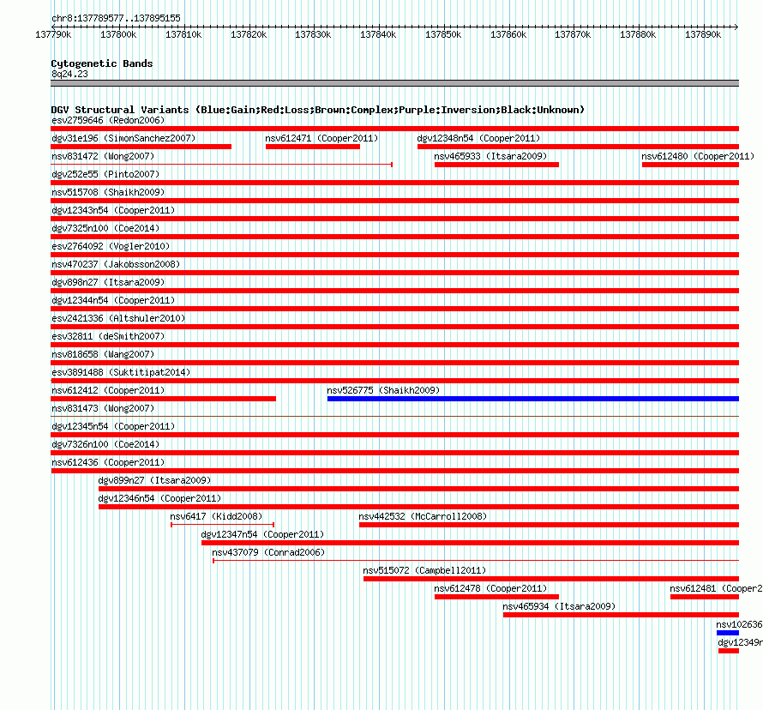Open the nsv465934 (Itsara2009) variant
Screen dimensions: 763x710
(x=559, y=606)
